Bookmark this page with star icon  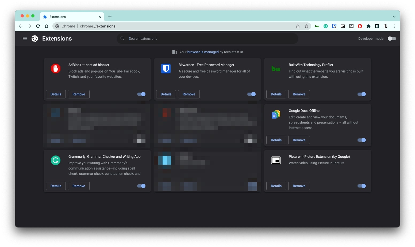click(x=306, y=26)
